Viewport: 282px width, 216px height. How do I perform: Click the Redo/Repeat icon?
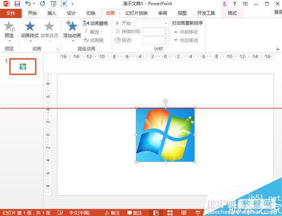point(42,3)
